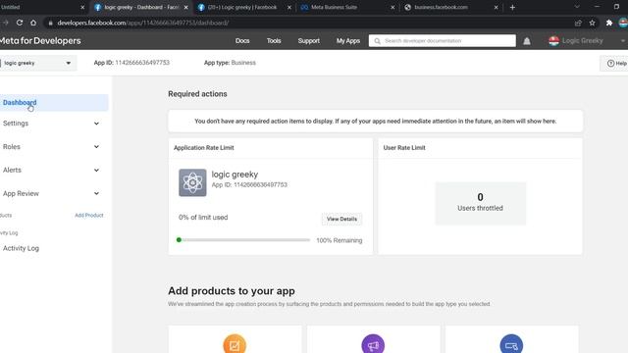Click the Logic Greeky profile avatar
Image resolution: width=628 pixels, height=353 pixels.
553,41
